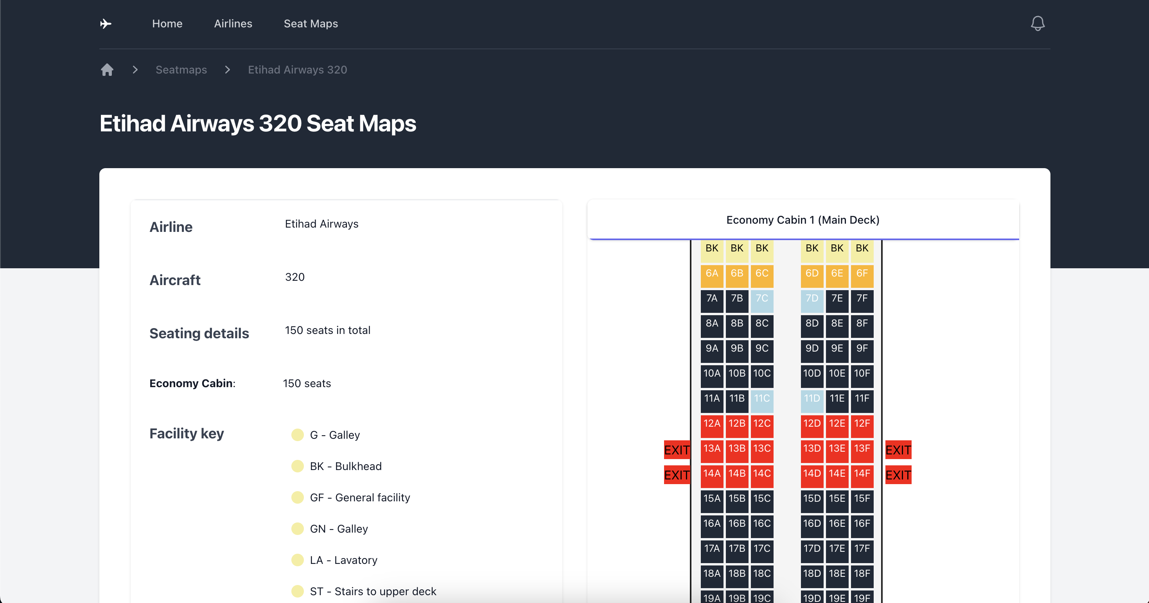Image resolution: width=1149 pixels, height=603 pixels.
Task: Click the Facility key heading
Action: [x=187, y=434]
